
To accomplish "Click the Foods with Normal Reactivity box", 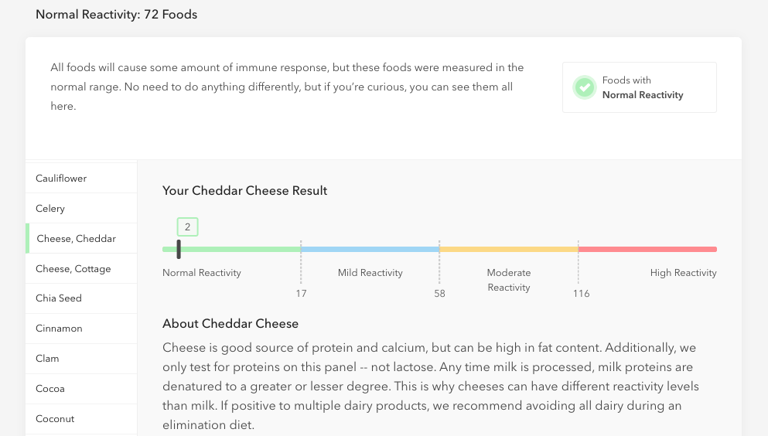I will 639,87.
